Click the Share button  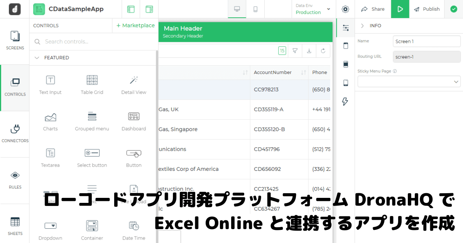[373, 9]
